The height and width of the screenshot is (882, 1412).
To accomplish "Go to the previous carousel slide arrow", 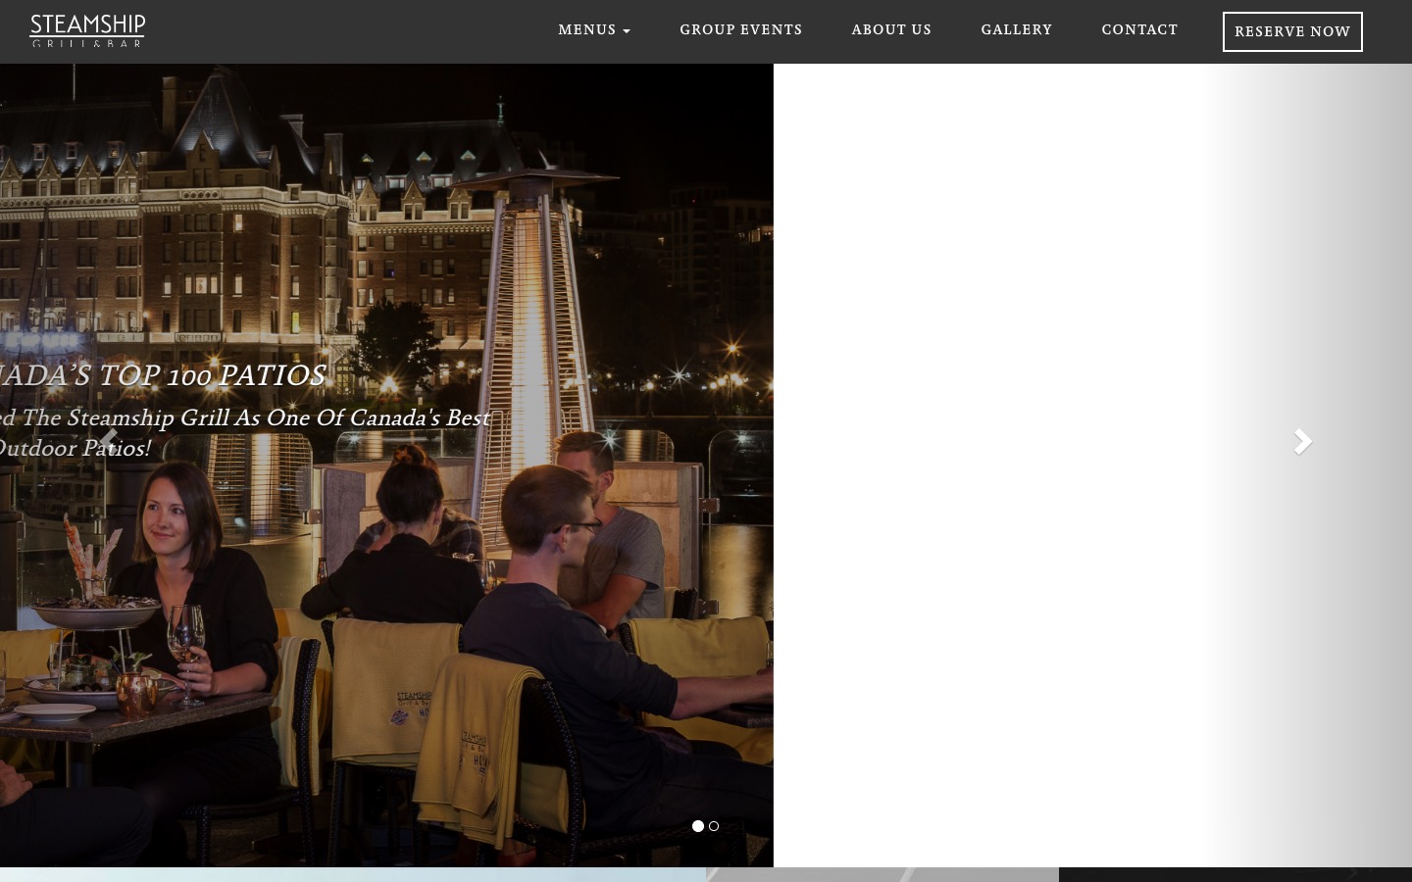I will tap(108, 442).
